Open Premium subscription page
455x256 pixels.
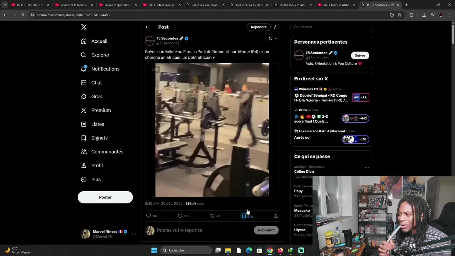tap(96, 110)
